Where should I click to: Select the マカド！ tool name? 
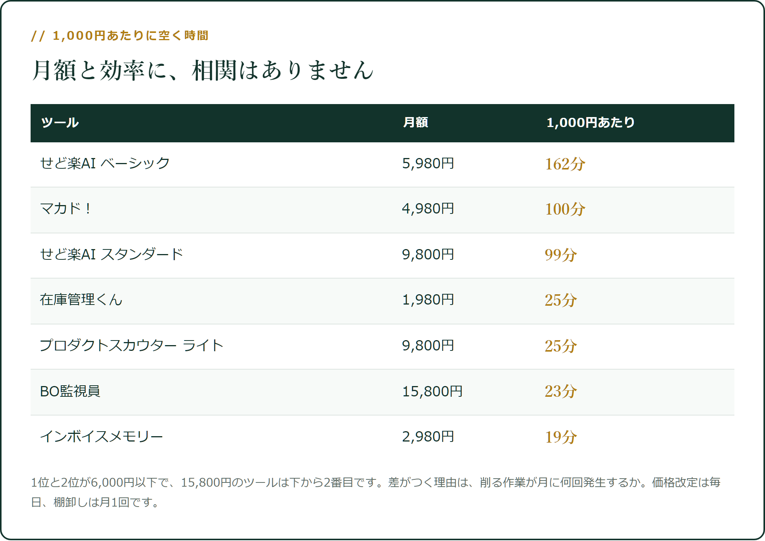point(65,209)
